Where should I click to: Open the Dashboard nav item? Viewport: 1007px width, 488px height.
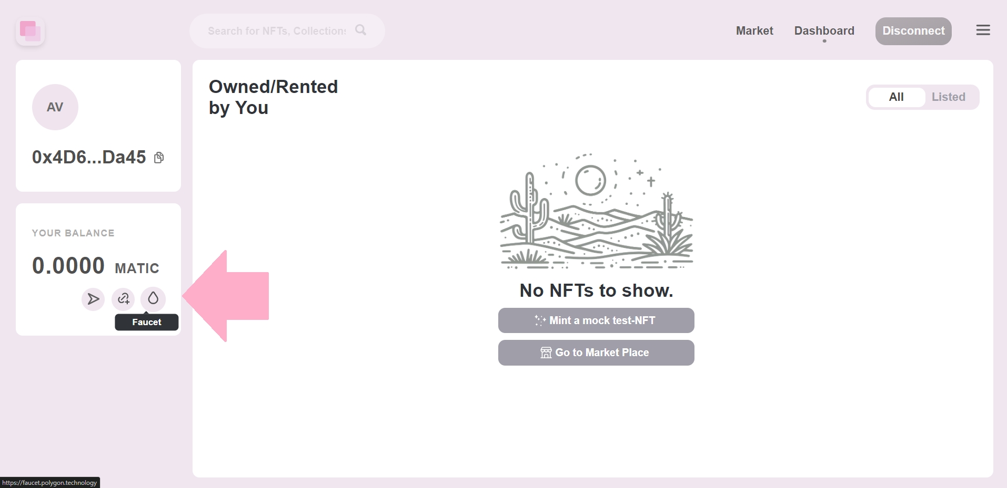pyautogui.click(x=824, y=31)
